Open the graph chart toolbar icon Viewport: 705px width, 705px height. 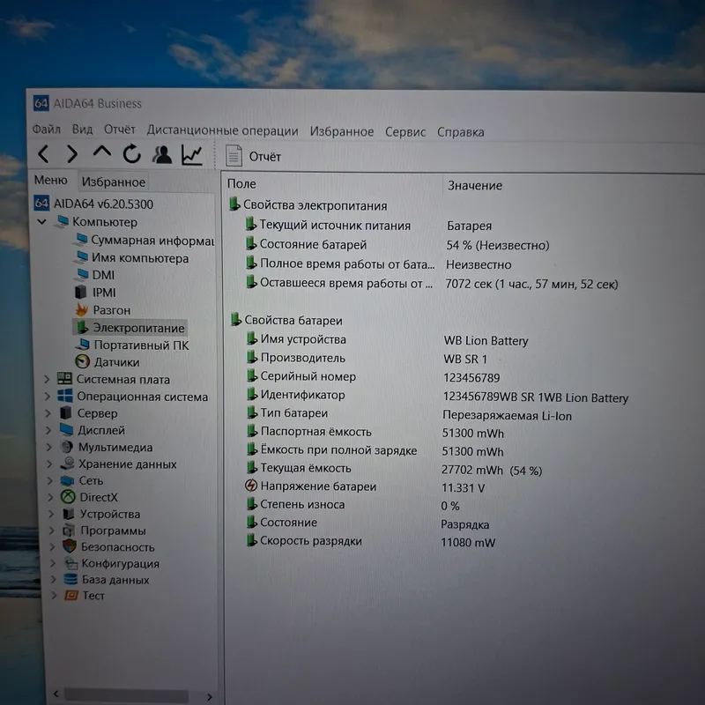pyautogui.click(x=192, y=155)
